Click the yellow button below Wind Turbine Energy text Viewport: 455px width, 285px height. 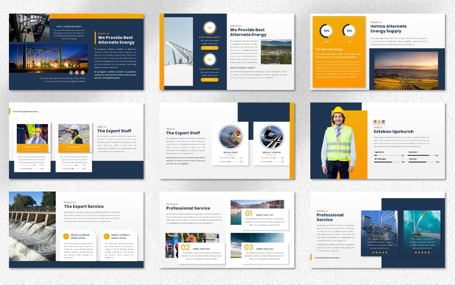coord(209,48)
